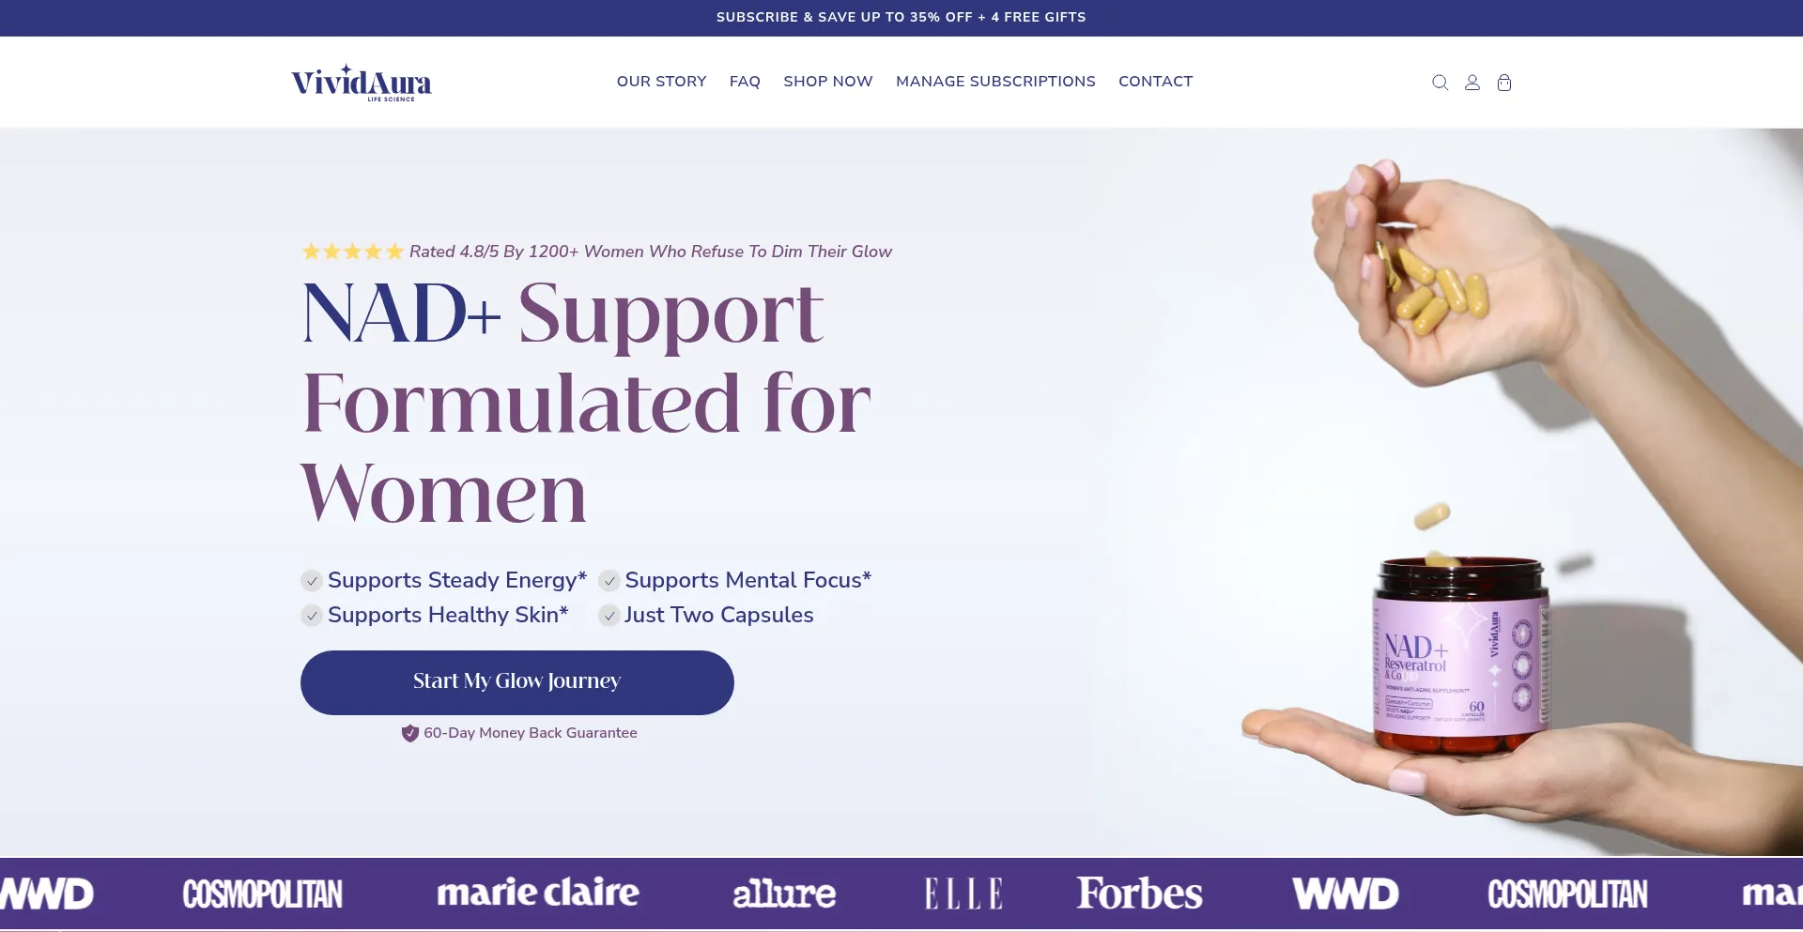Click the checkmark beside Supports Steady Energy
The width and height of the screenshot is (1803, 932).
312,581
